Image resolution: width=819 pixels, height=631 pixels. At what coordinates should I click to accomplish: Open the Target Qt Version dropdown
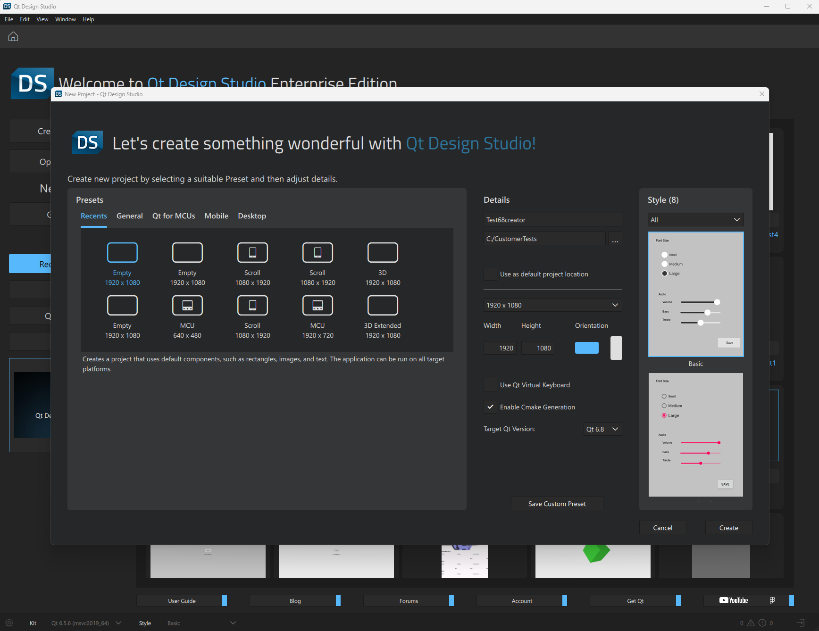[602, 429]
